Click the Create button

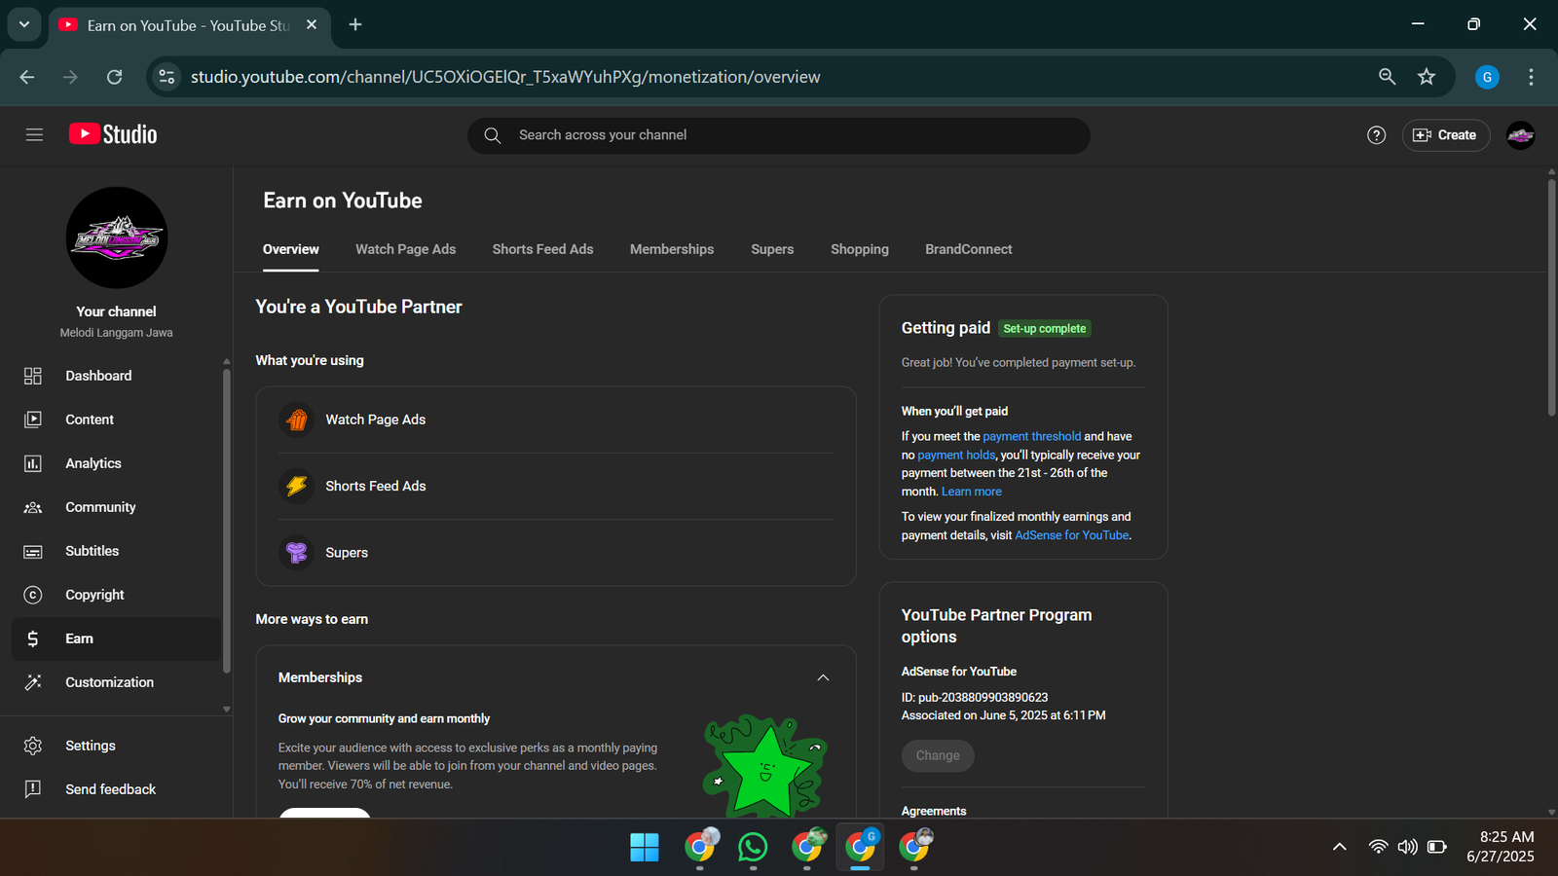click(x=1446, y=135)
